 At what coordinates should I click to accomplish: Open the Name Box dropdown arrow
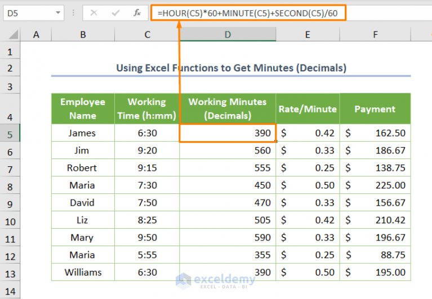58,12
